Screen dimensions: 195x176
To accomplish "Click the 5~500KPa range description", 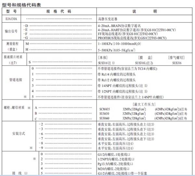I will click(x=117, y=50).
